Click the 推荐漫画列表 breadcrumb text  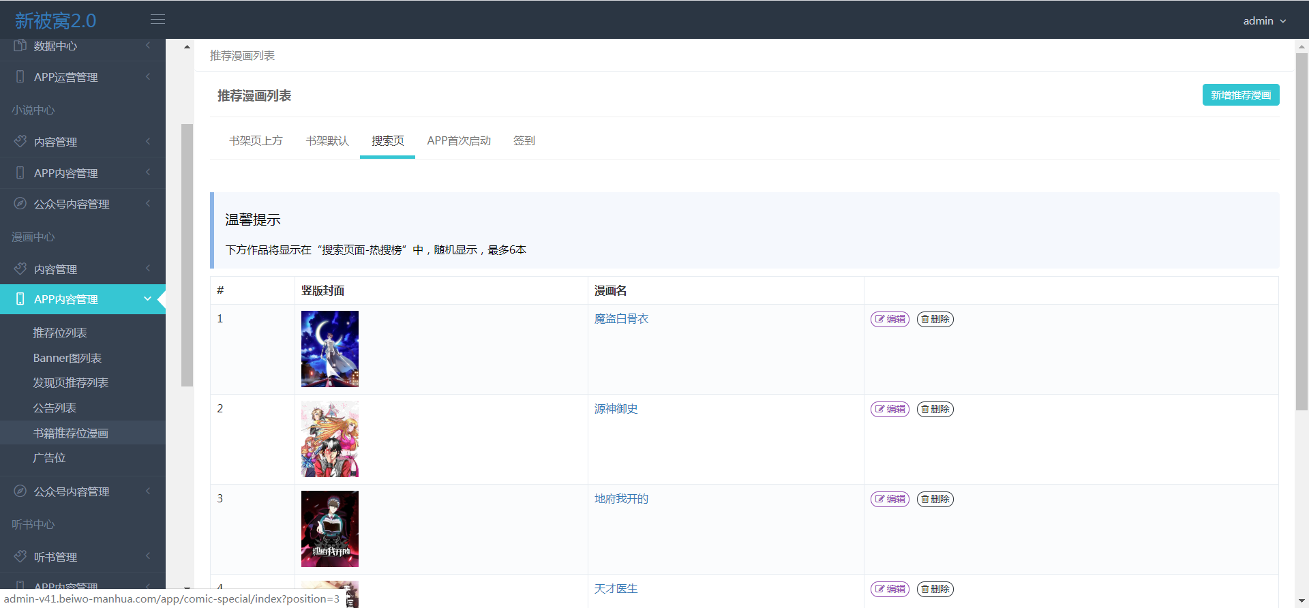pos(242,55)
